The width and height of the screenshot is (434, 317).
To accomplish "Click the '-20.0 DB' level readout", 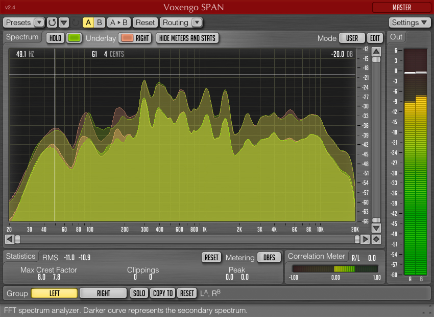I will coord(342,54).
